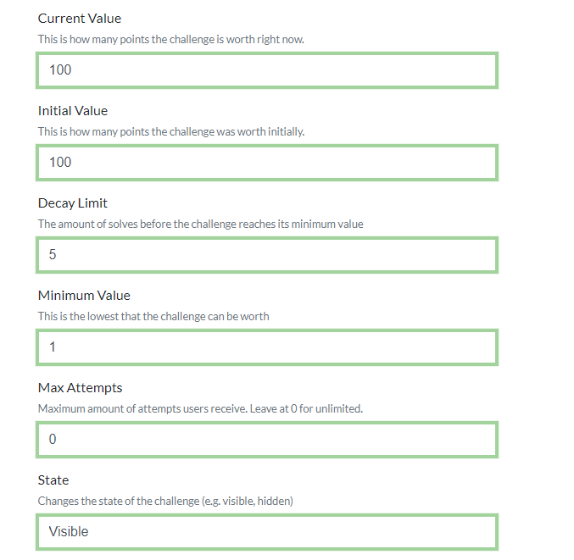
Task: Focus the Initial Value input box
Action: pos(266,163)
